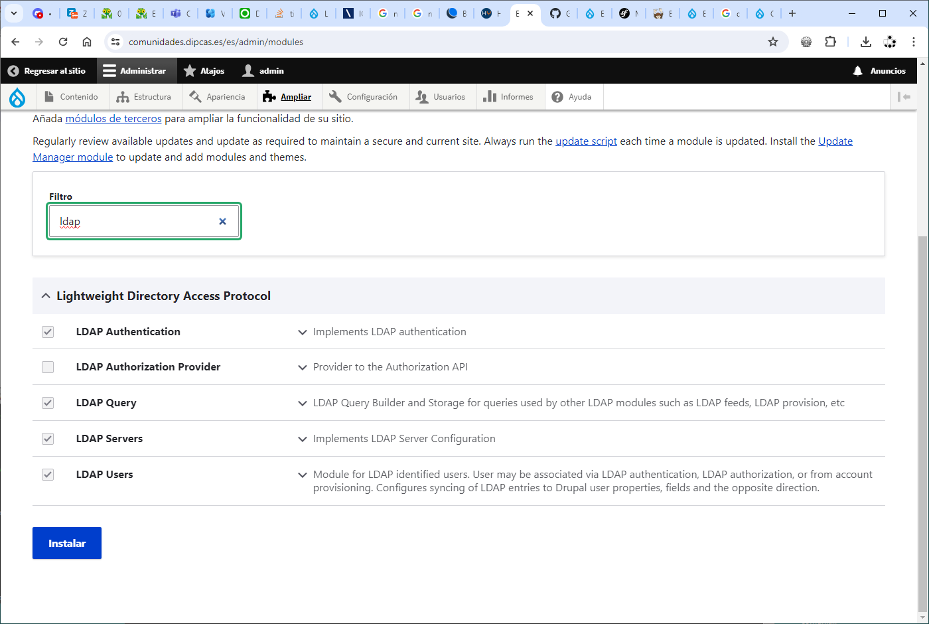929x624 pixels.
Task: View site information icon in address bar
Action: pos(115,42)
